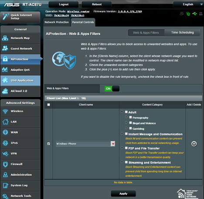
Task: Click the WAN globe icon
Action: coord(5,132)
